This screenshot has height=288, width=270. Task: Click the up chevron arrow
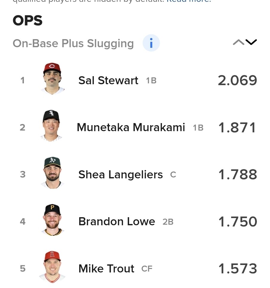click(x=238, y=42)
